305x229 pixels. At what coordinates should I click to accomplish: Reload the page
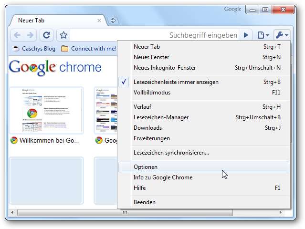[46, 35]
